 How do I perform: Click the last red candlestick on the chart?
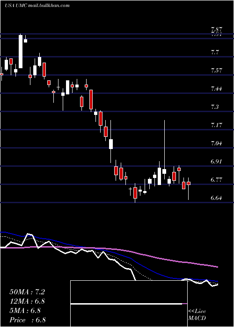pos(189,183)
